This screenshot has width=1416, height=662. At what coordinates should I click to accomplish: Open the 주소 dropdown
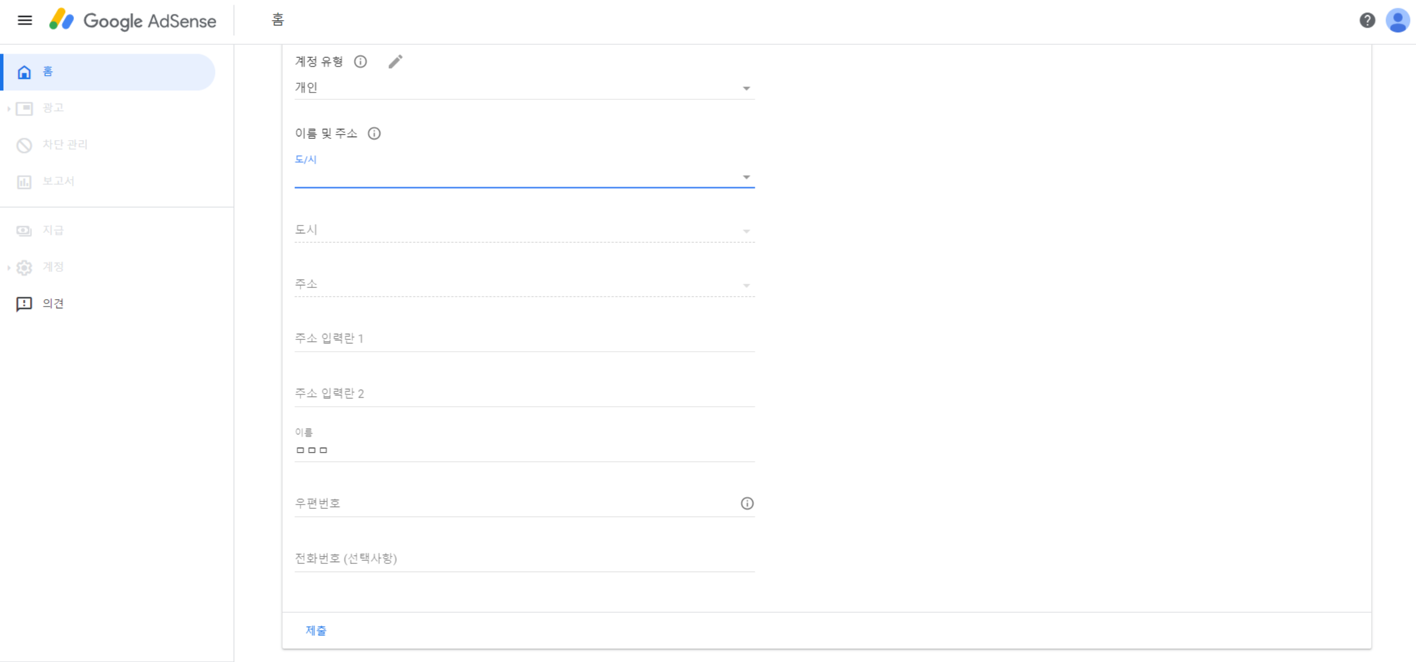click(x=525, y=284)
